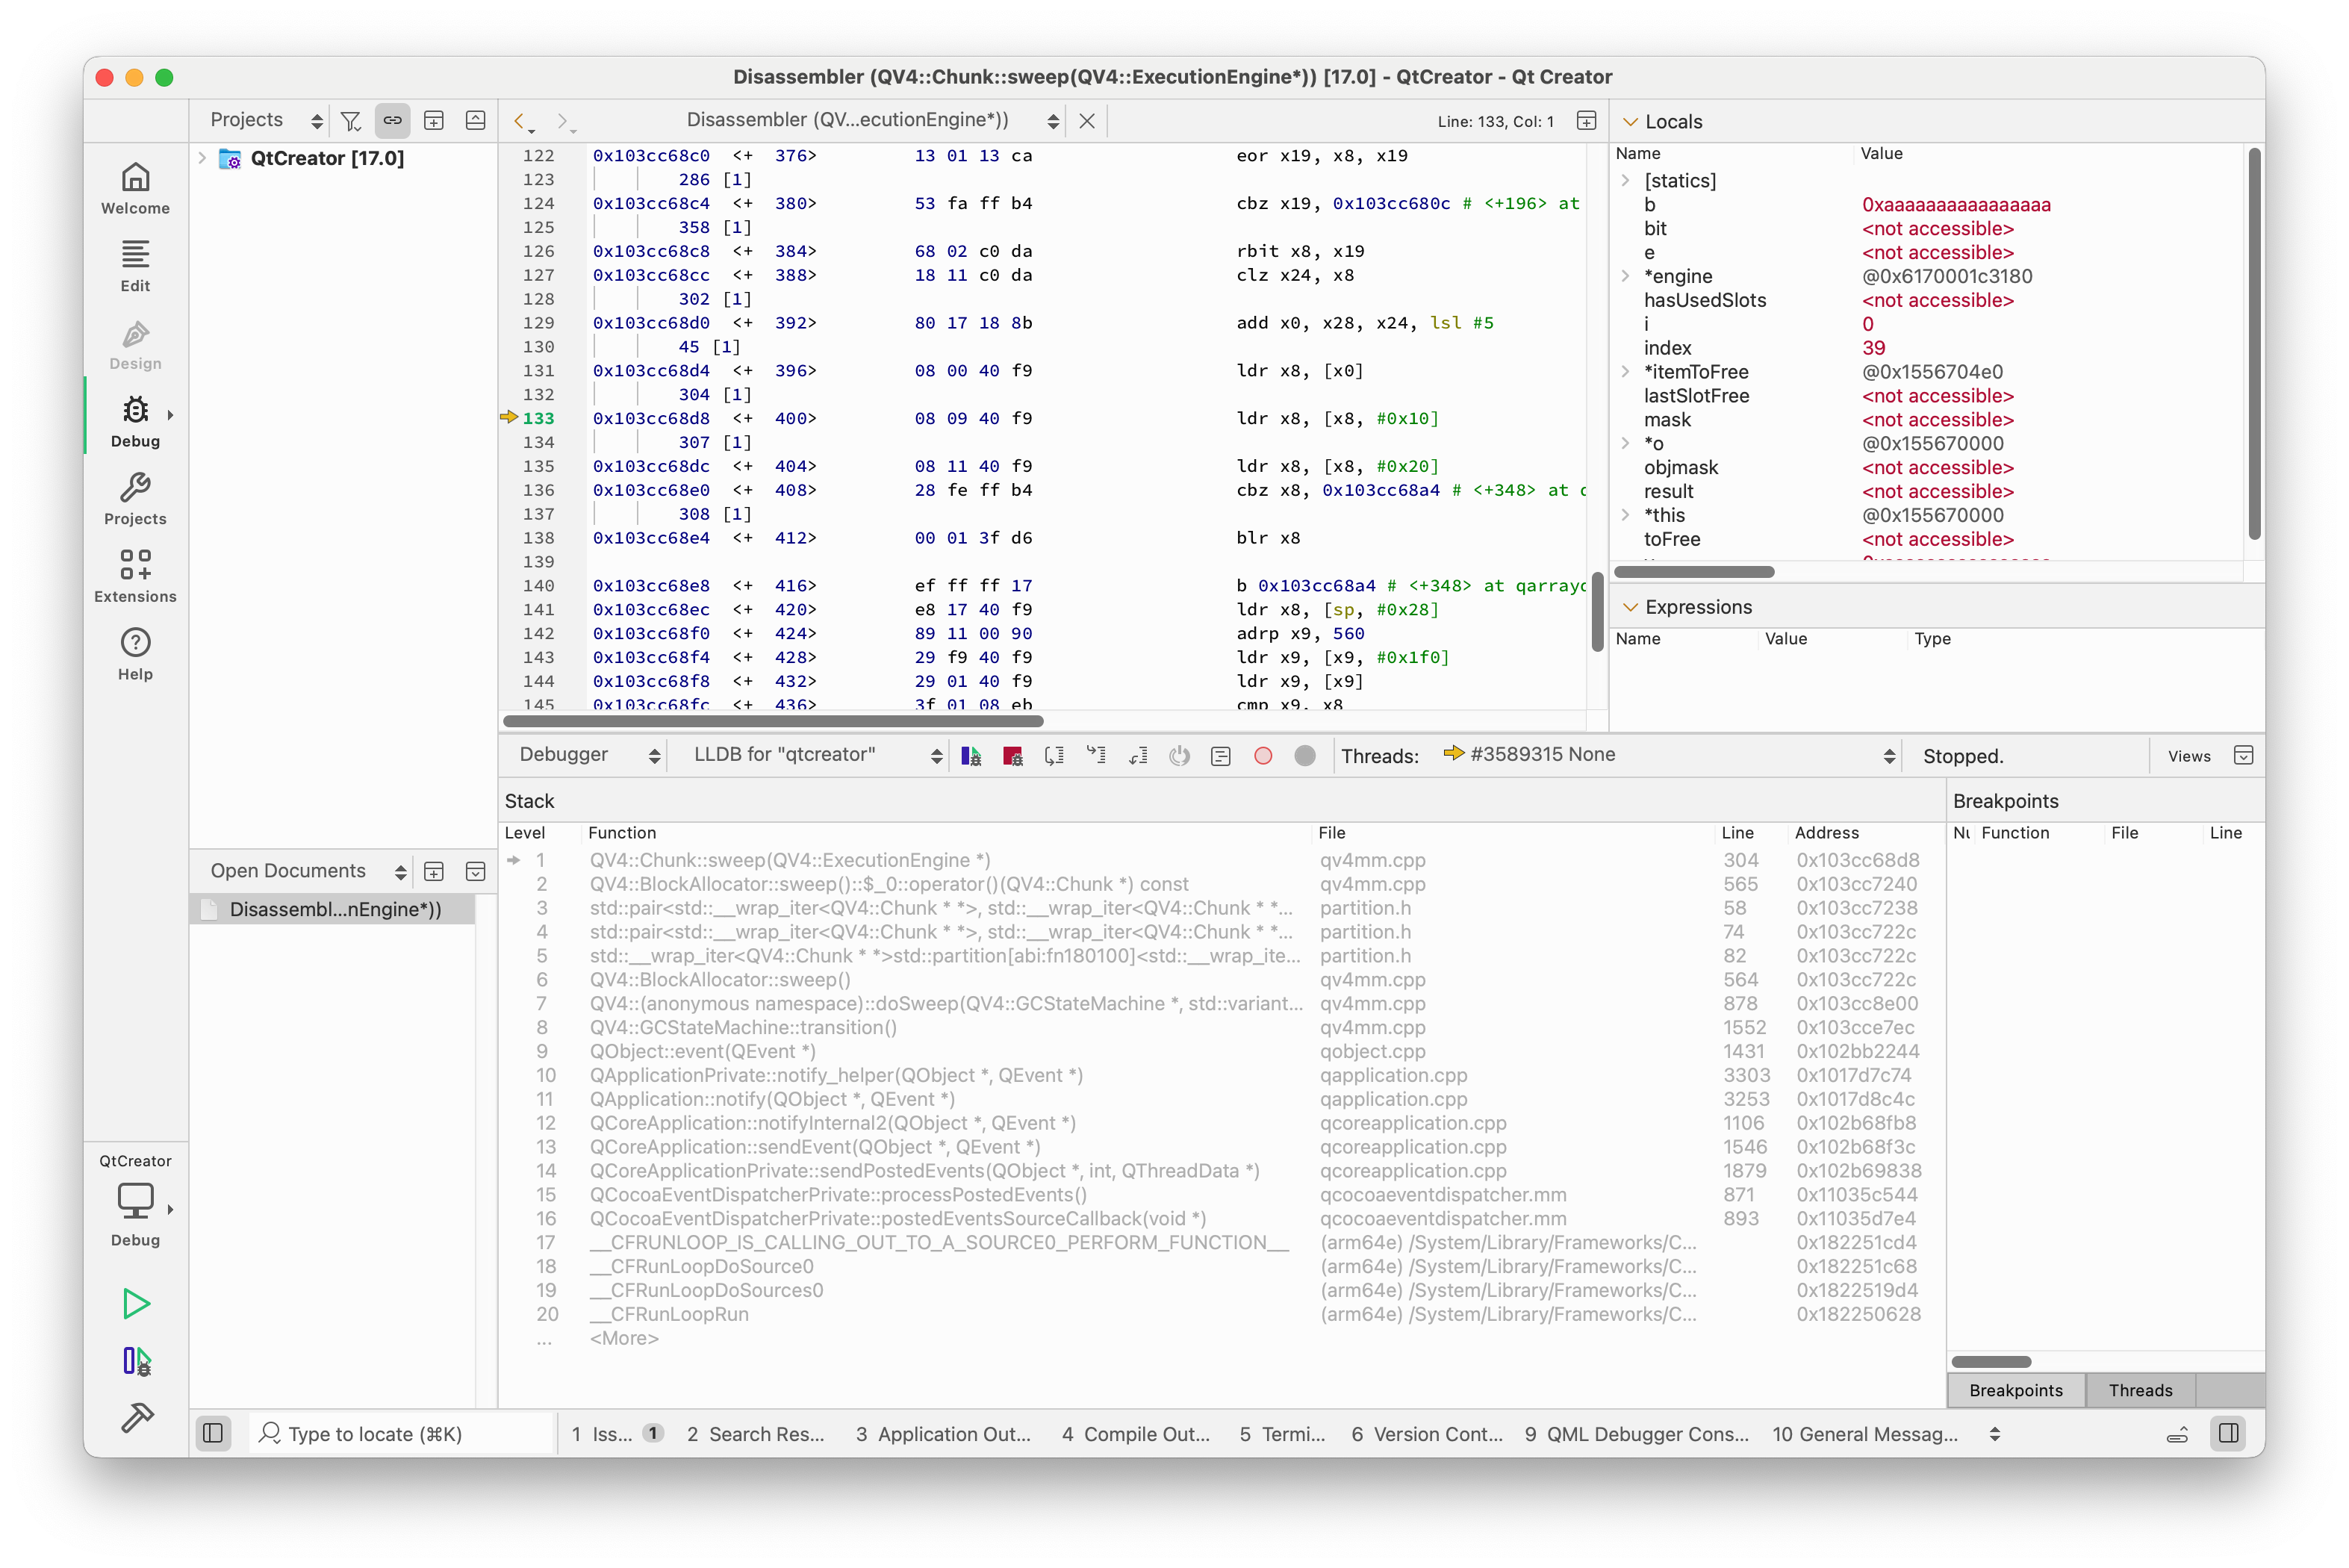
Task: Toggle operate by instruction mode
Action: click(x=1221, y=756)
